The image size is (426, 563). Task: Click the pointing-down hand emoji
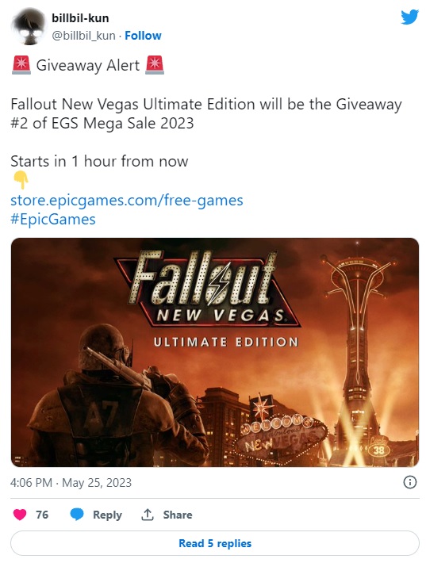coord(21,180)
